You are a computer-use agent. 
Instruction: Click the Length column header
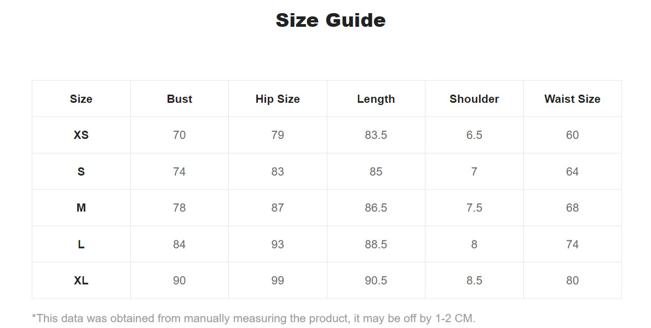coord(376,99)
